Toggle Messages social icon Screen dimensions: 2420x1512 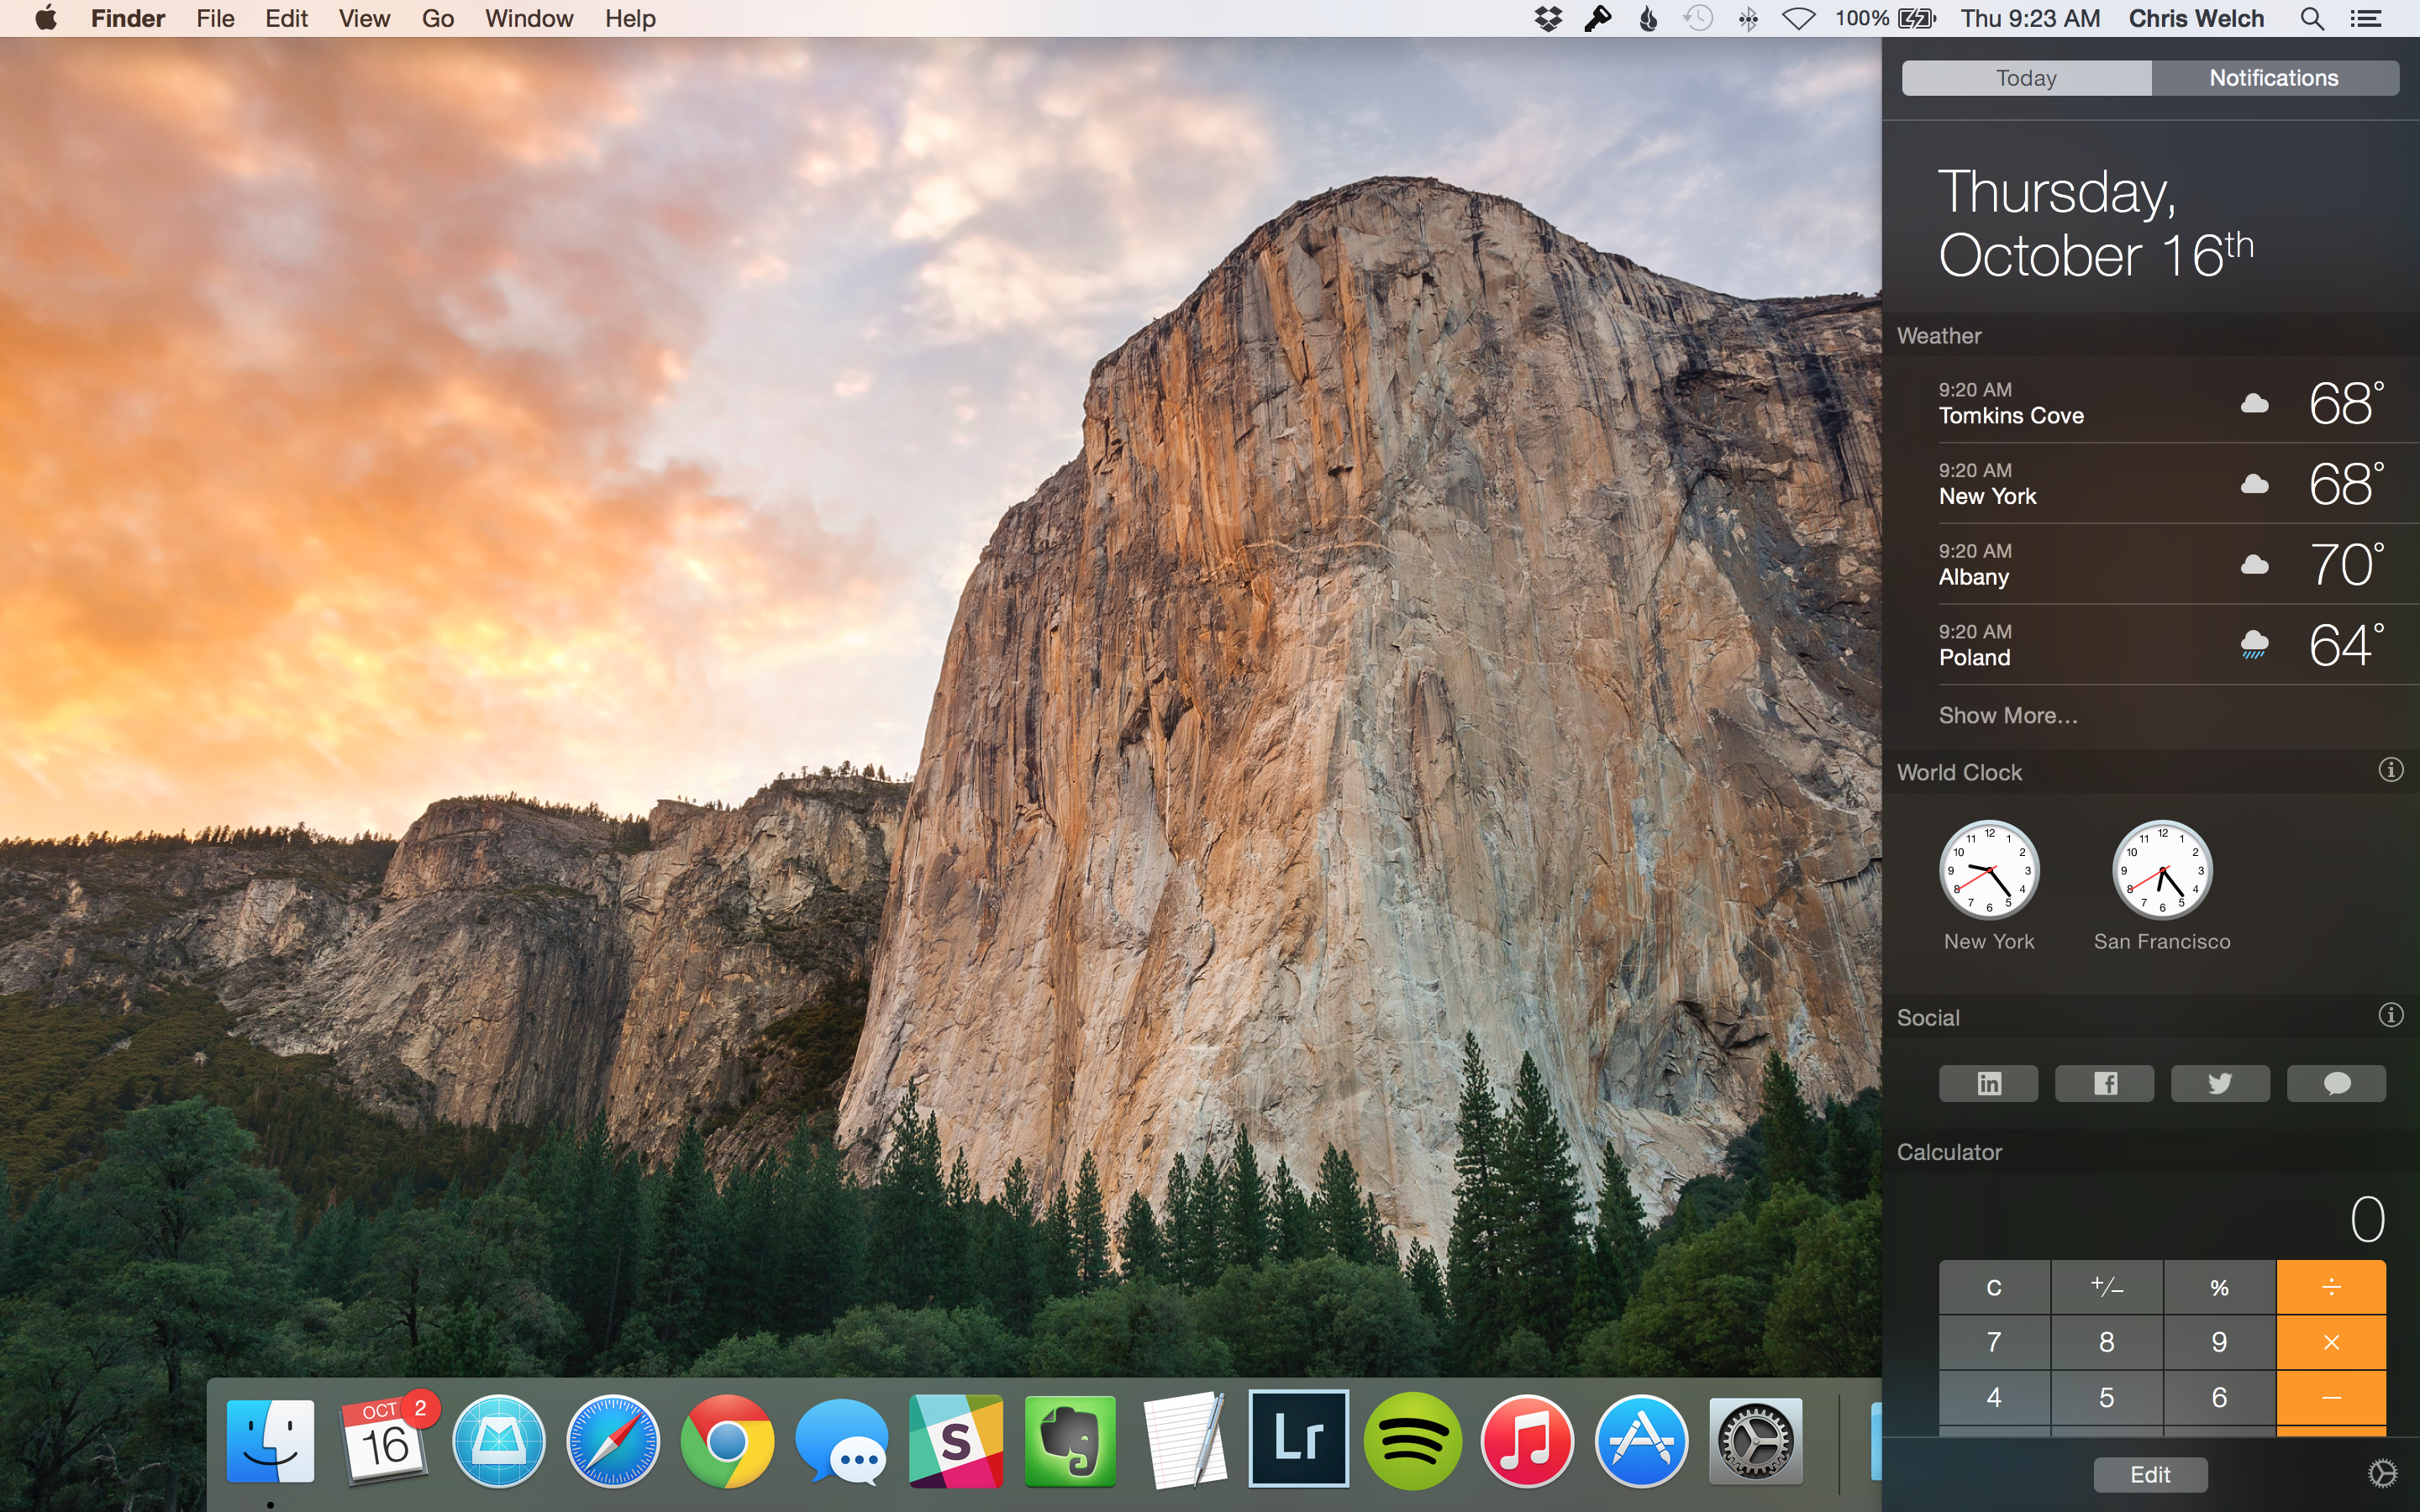2336,1082
